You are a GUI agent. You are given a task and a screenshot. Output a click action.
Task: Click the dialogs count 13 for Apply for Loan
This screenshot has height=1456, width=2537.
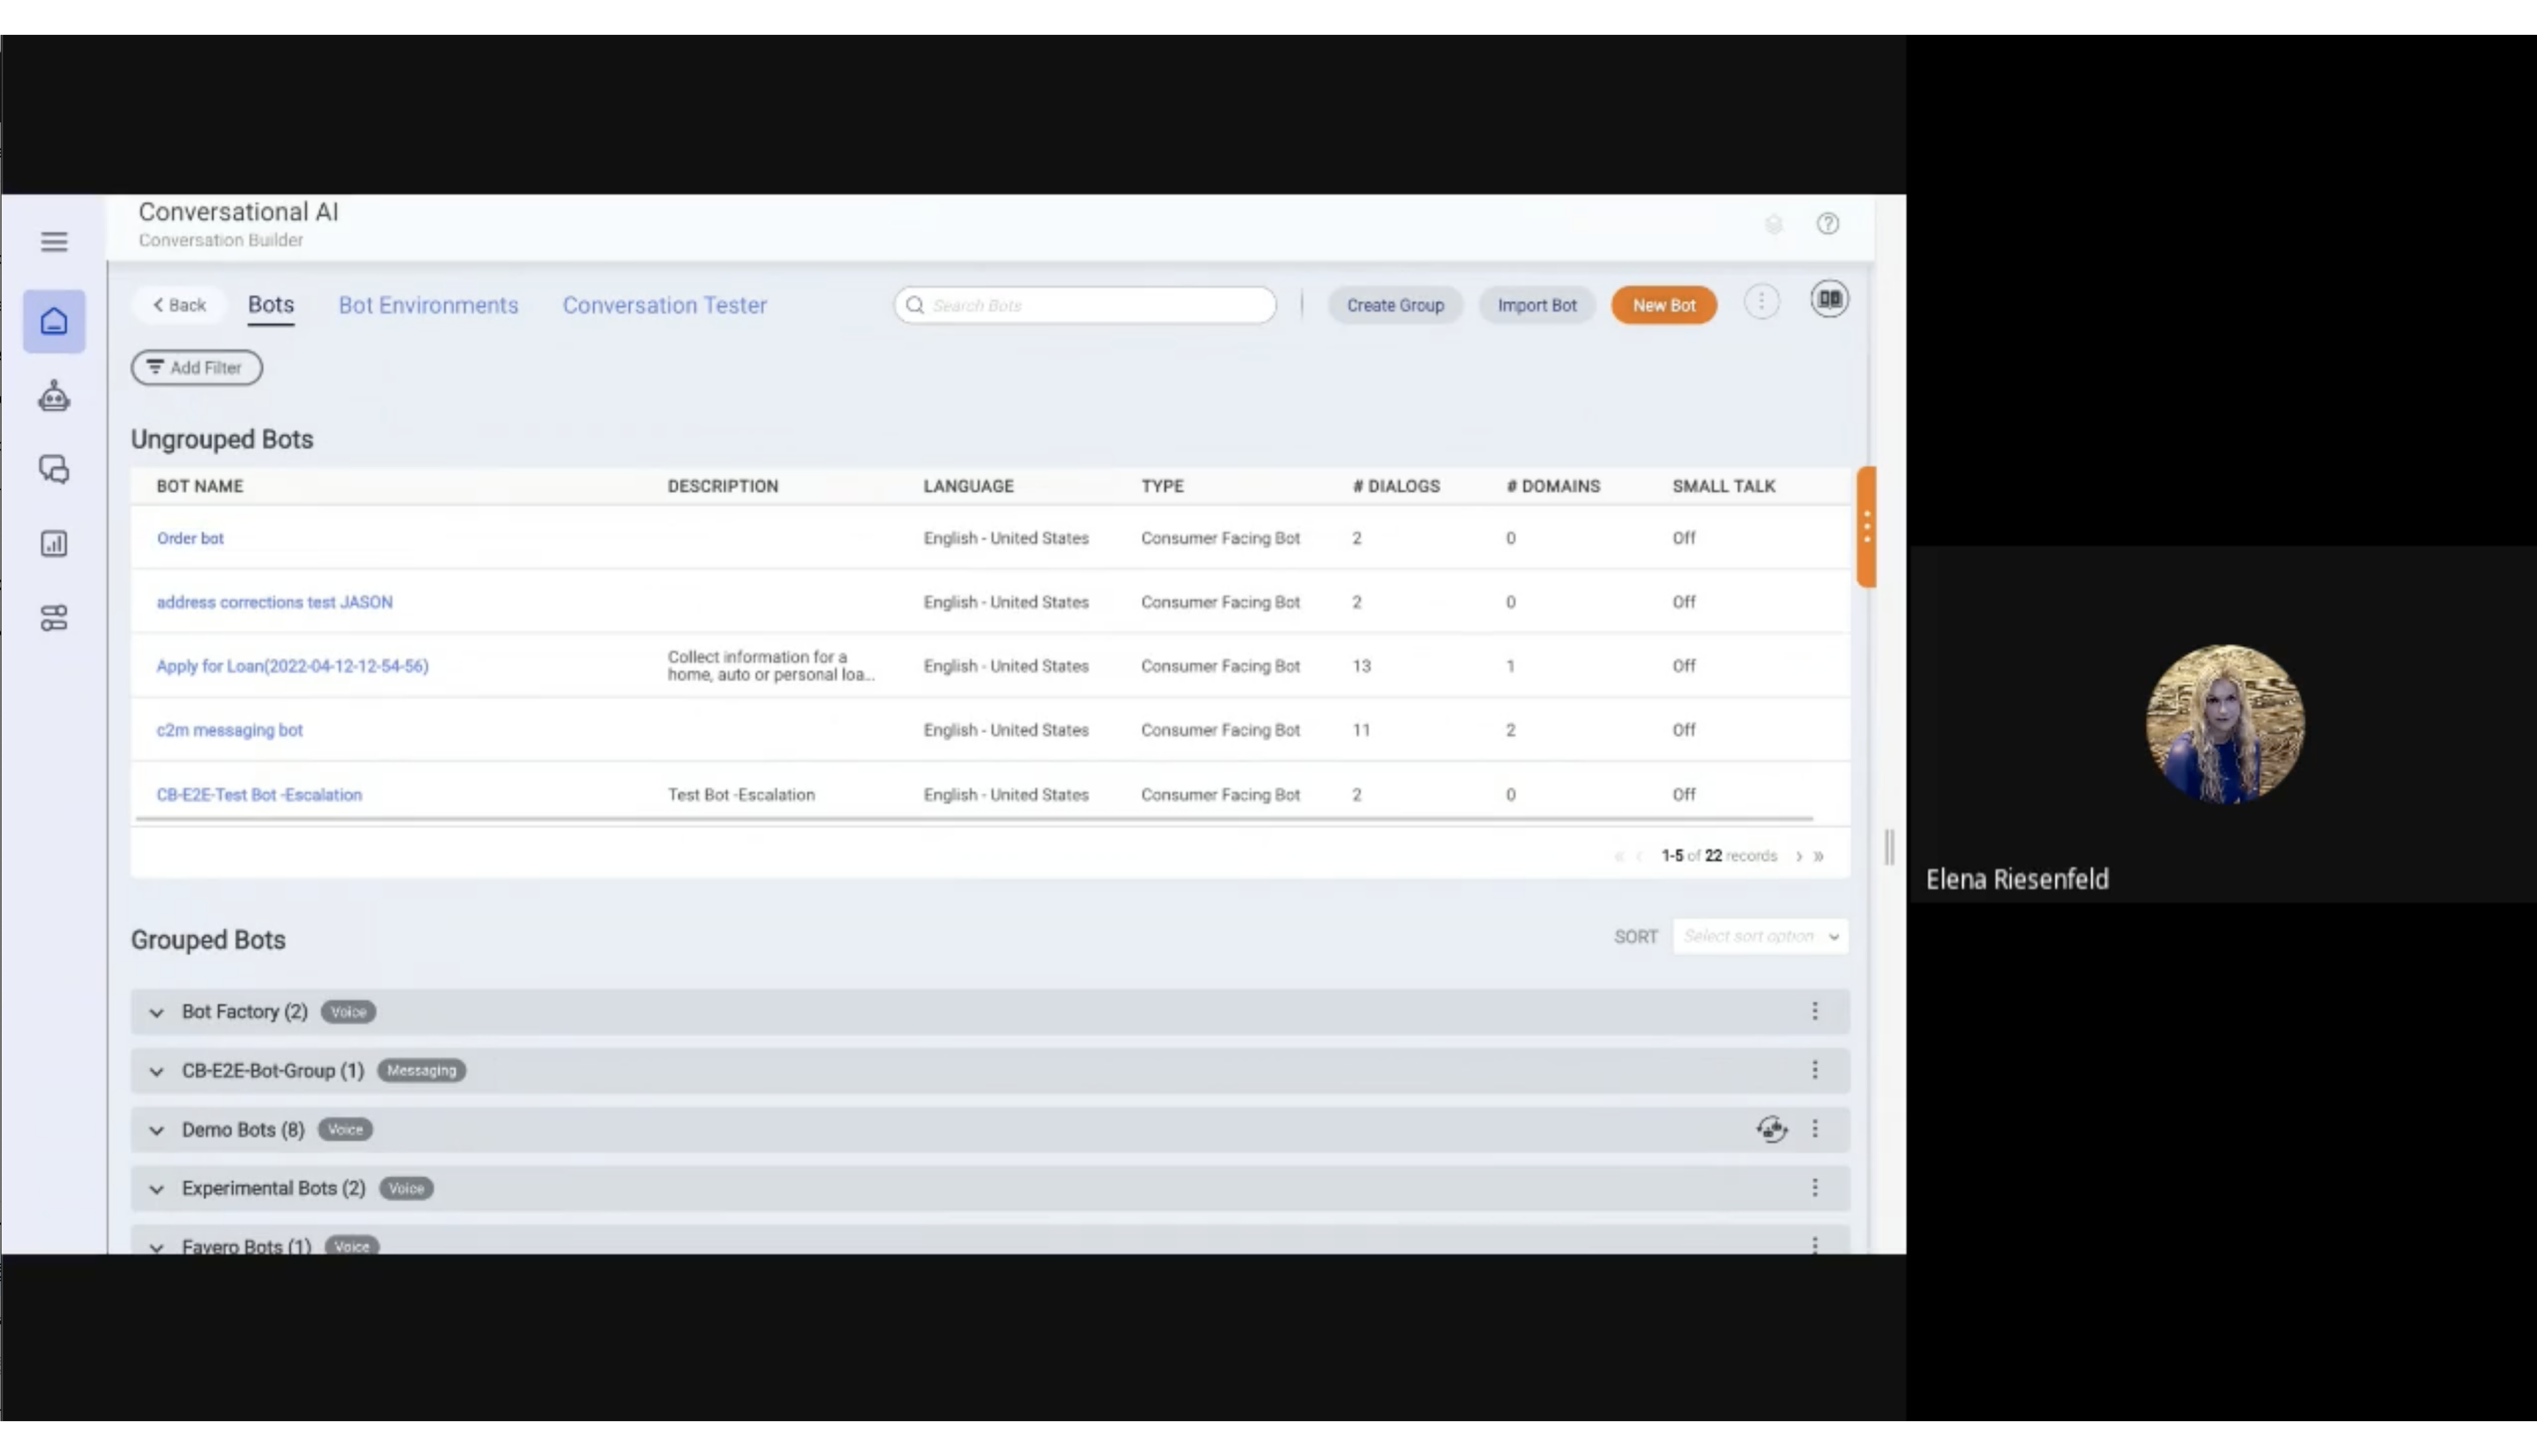coord(1361,666)
